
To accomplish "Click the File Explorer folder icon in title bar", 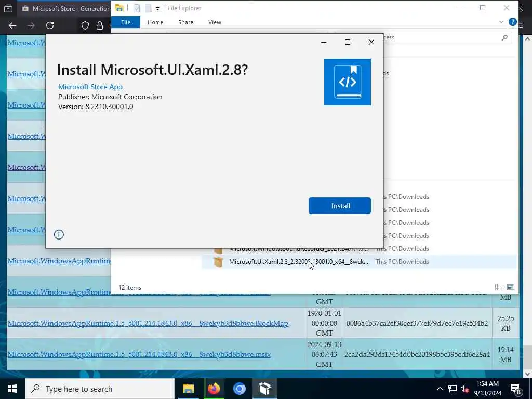I will point(119,8).
